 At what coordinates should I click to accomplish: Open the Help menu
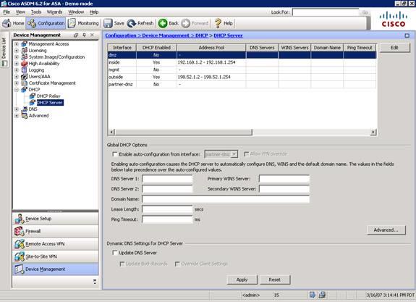94,12
